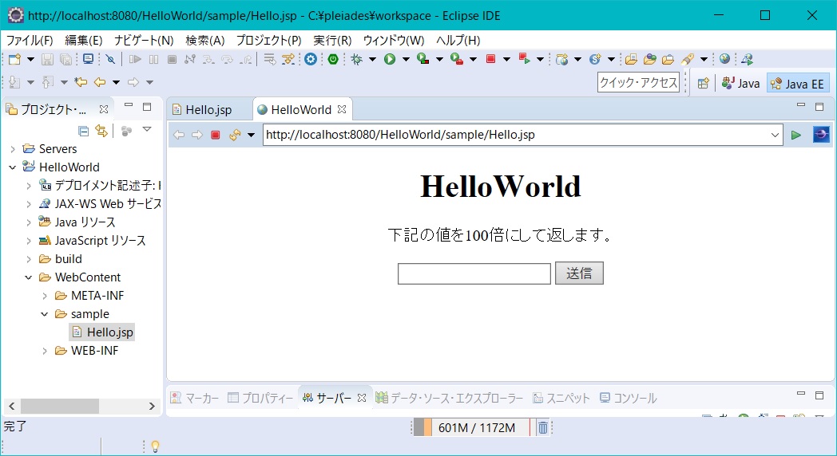837x456 pixels.
Task: Click the Step Over toolbar icon
Action: (227, 59)
